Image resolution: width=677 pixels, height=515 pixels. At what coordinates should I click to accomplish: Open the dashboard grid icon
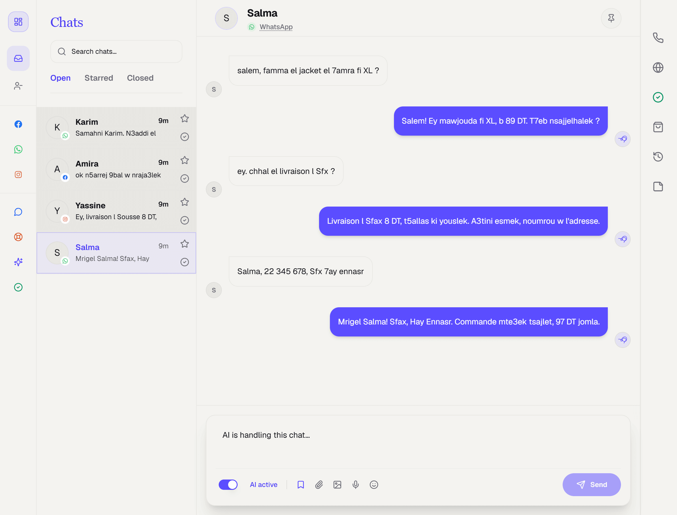[18, 22]
